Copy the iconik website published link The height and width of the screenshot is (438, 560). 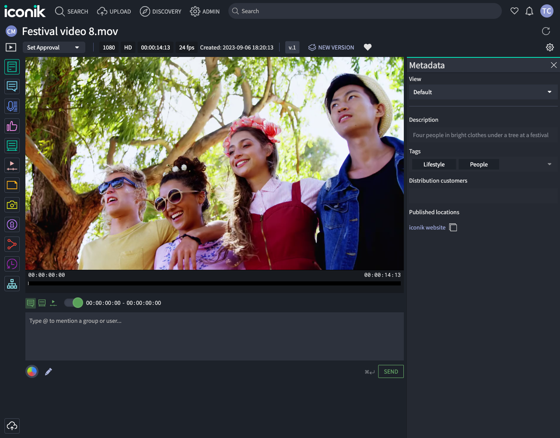453,227
